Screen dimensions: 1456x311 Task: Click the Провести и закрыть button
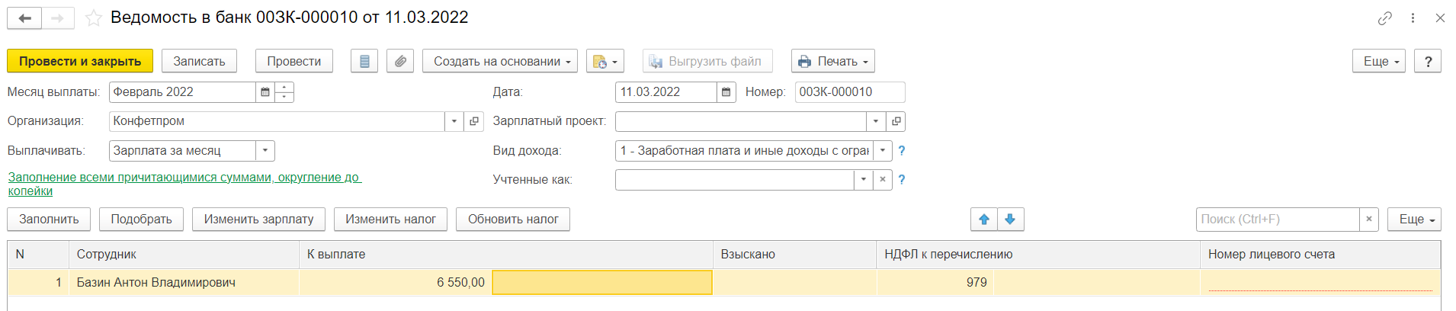click(x=80, y=61)
